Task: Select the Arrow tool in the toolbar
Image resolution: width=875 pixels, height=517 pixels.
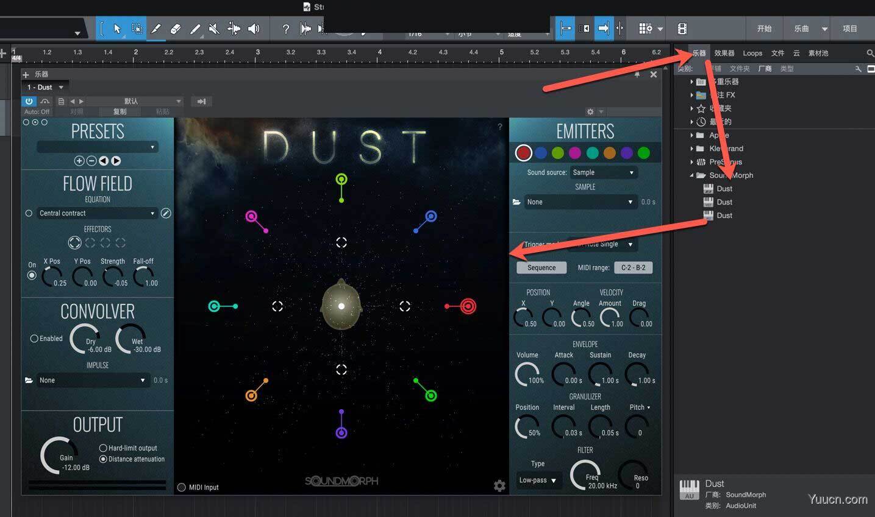Action: [x=117, y=29]
